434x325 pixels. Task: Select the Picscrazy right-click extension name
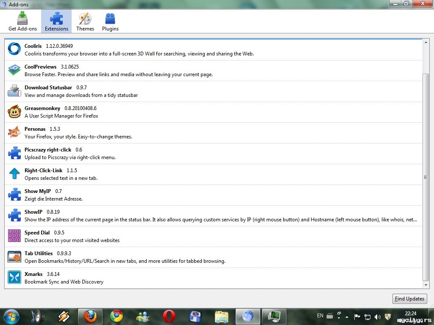click(48, 149)
